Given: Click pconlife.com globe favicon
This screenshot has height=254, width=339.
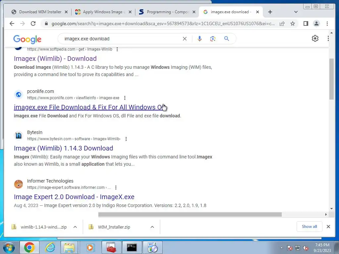Looking at the screenshot, I should tap(19, 95).
